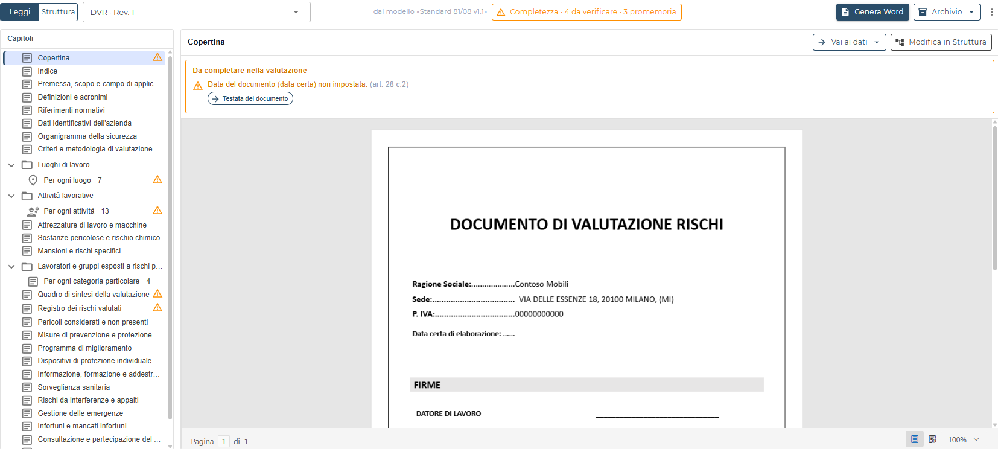This screenshot has height=449, width=998.
Task: Click the workers icon for Per ogni attività
Action: [x=33, y=211]
